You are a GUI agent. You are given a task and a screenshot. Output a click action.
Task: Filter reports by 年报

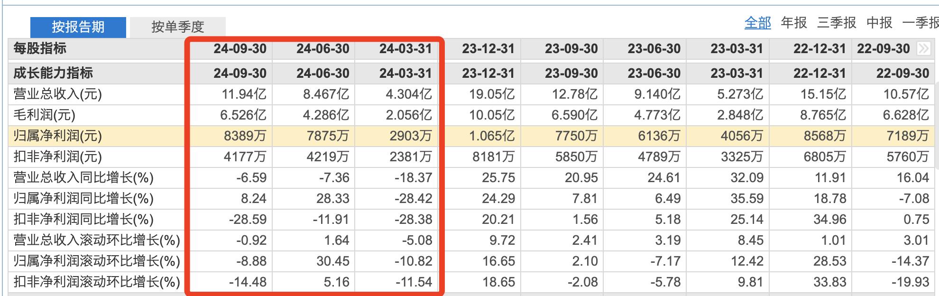coord(794,22)
